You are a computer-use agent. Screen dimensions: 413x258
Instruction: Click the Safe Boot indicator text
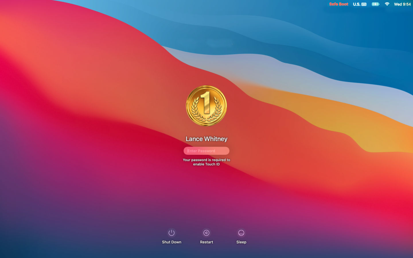pos(338,4)
